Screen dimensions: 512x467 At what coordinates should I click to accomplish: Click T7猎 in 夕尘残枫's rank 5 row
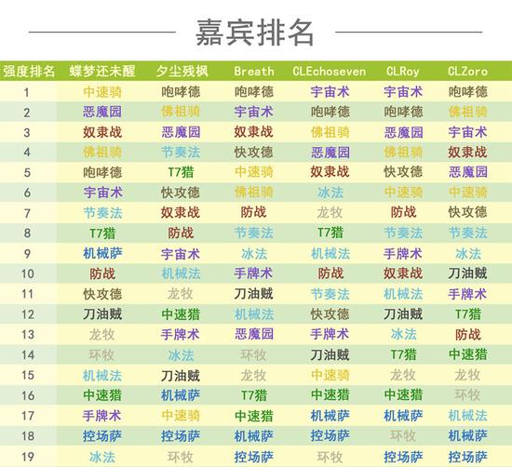[181, 172]
